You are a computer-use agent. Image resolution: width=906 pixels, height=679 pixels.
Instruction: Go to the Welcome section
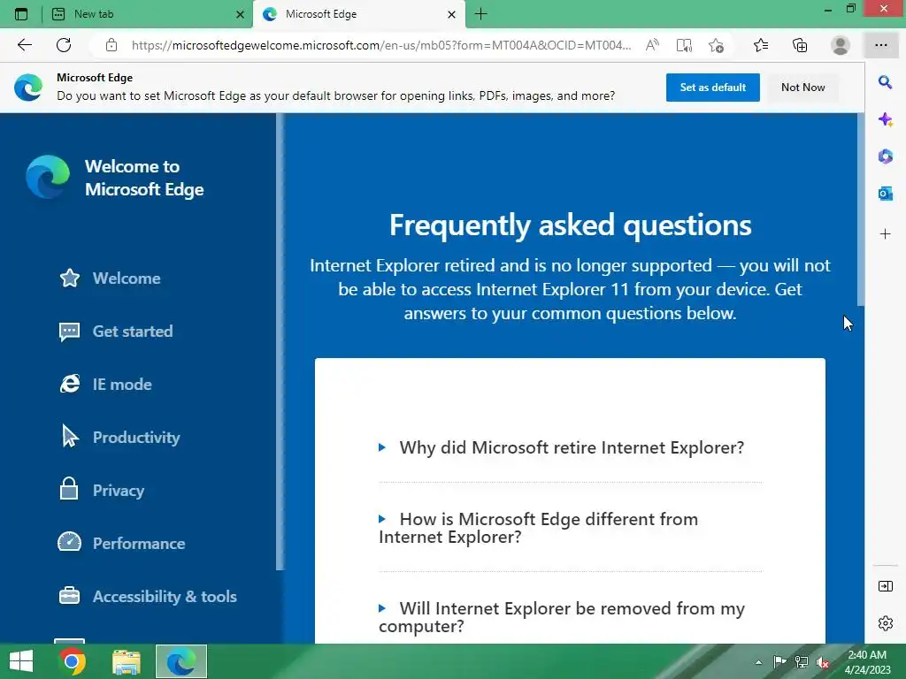pos(110,278)
